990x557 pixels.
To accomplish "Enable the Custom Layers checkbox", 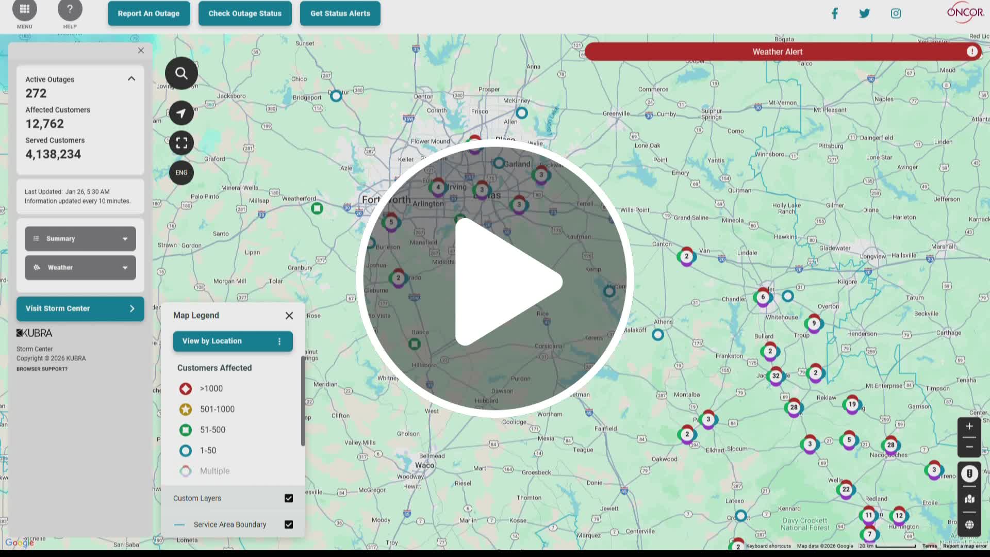I will point(289,498).
